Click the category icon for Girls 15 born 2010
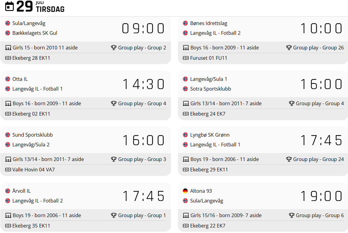 click(8, 48)
